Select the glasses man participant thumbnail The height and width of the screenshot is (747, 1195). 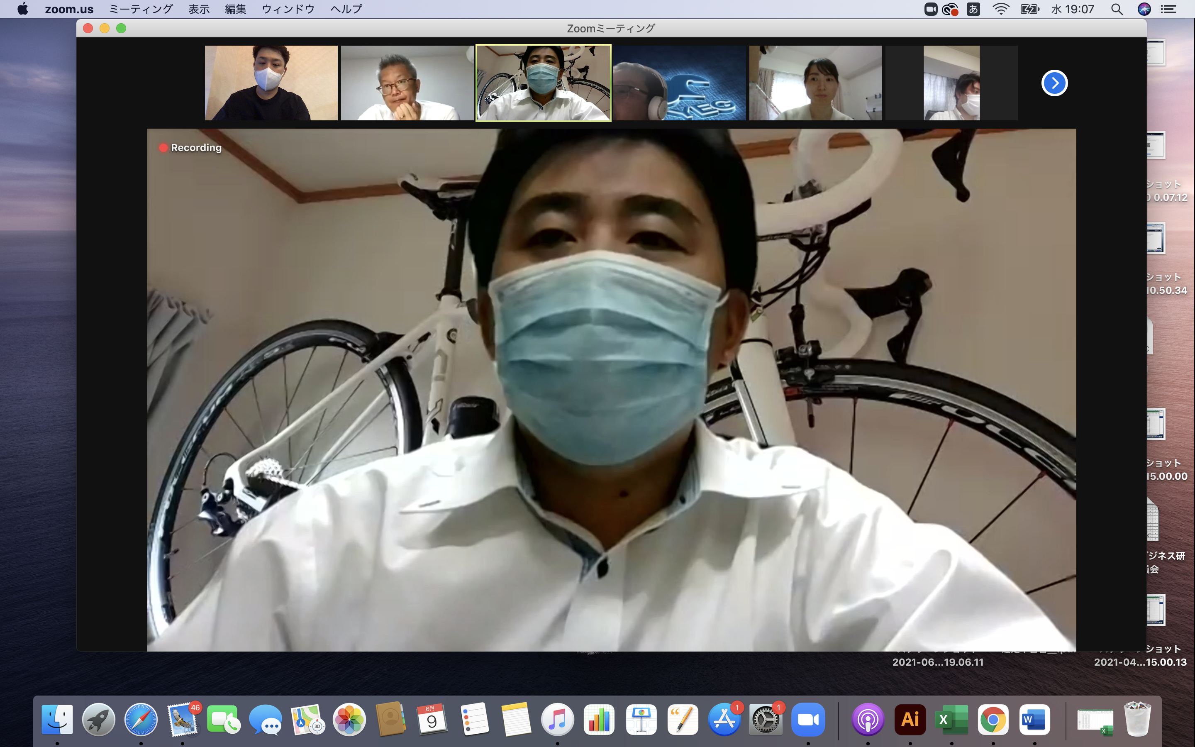(x=407, y=83)
